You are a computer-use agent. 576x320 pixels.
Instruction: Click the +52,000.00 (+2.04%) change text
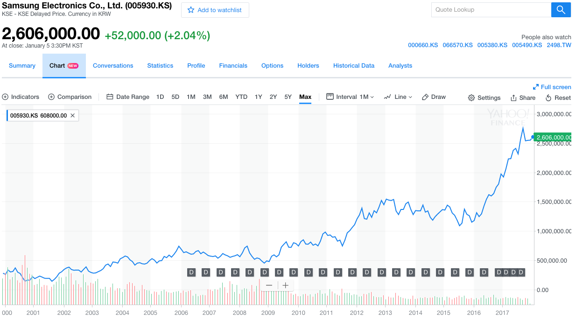[157, 35]
